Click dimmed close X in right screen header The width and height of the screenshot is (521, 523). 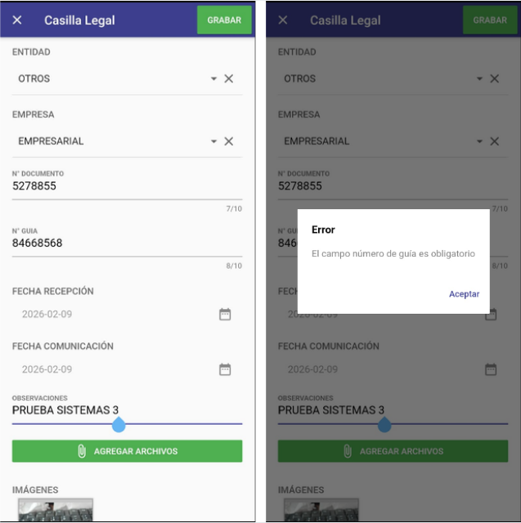pyautogui.click(x=283, y=20)
